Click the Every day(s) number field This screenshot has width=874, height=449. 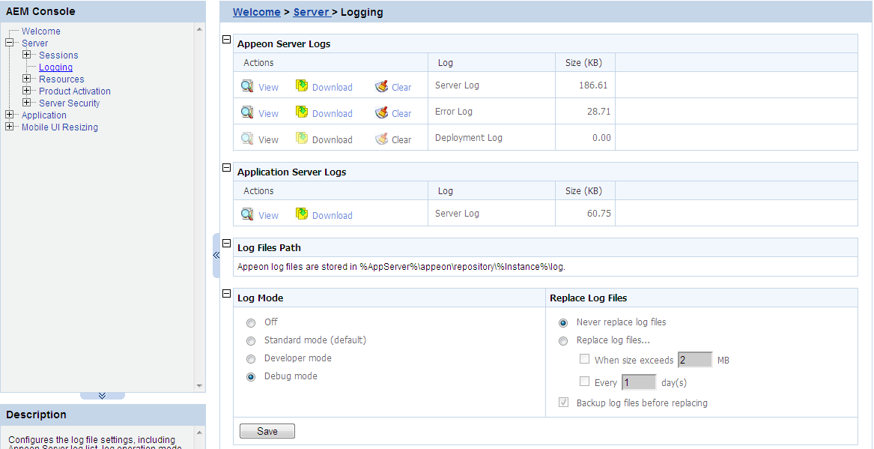point(639,382)
